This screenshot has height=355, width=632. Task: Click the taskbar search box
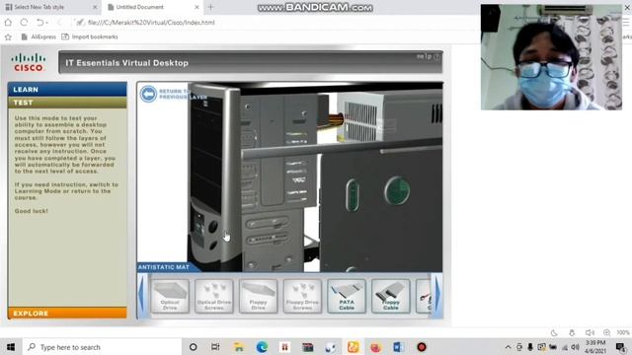coord(102,347)
